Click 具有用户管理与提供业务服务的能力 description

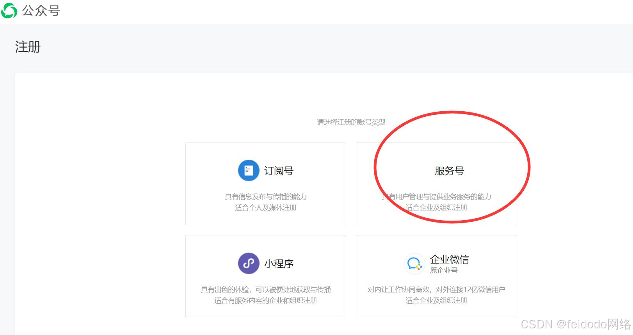(436, 196)
